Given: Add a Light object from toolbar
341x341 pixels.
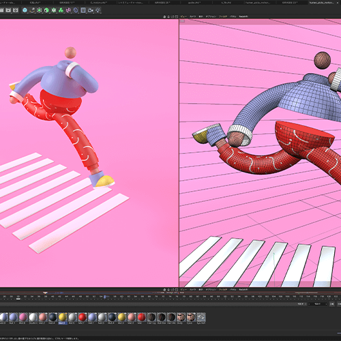Looking at the screenshot, I should click(98, 10).
